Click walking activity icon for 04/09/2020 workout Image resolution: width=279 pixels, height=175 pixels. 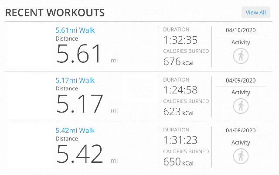click(x=241, y=106)
